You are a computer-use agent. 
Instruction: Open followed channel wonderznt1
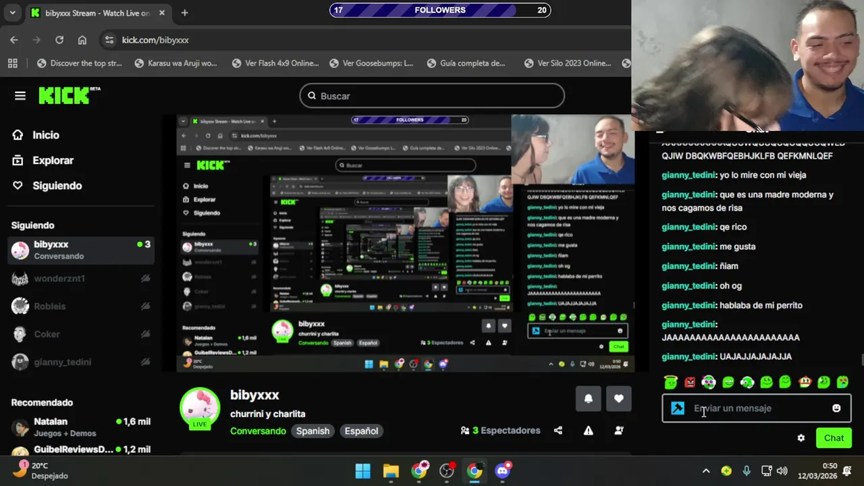click(x=81, y=278)
